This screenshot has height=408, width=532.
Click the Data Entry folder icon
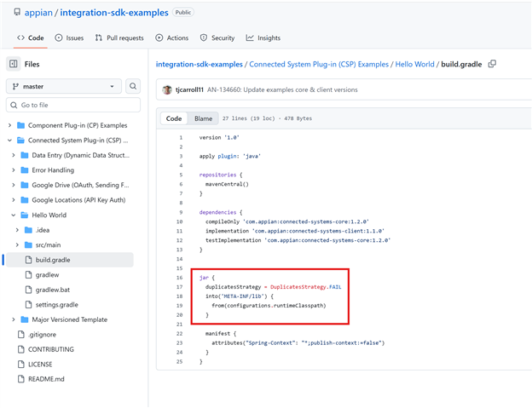coord(25,155)
